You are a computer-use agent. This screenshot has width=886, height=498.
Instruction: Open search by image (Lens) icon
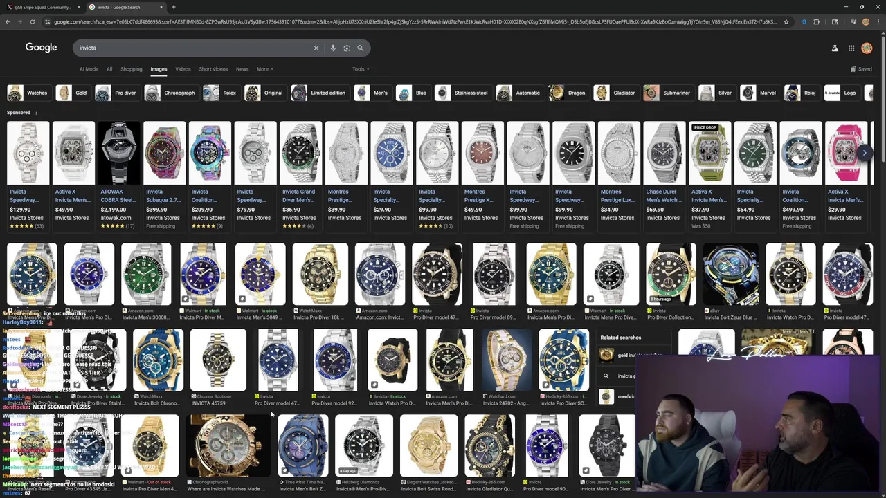click(347, 48)
